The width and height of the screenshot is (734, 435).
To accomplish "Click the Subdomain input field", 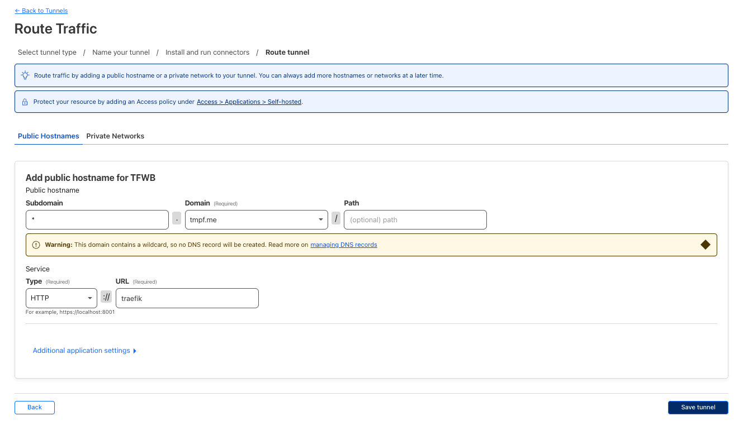I will tap(97, 220).
